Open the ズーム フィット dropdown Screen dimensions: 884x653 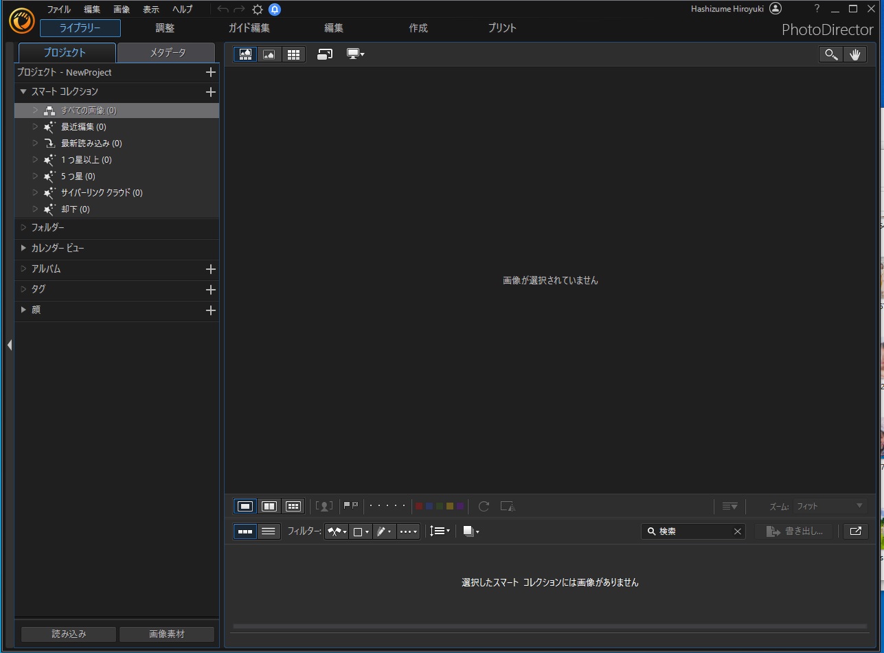coord(830,506)
